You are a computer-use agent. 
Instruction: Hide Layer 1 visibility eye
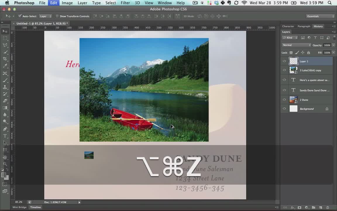284,61
